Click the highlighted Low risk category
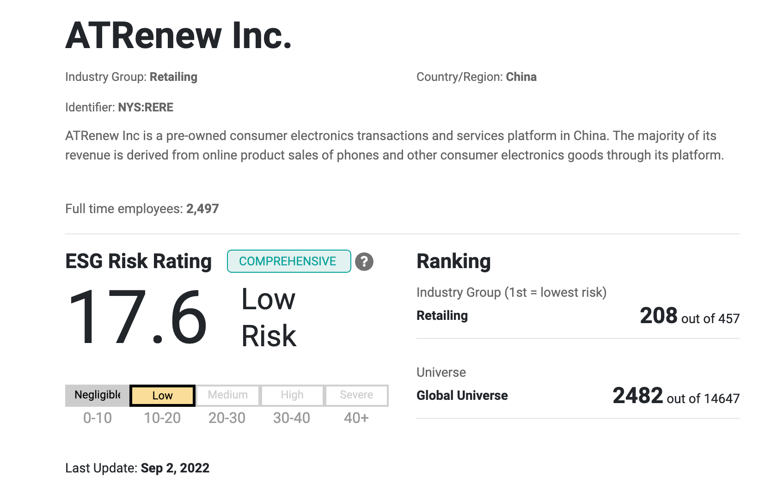 162,396
